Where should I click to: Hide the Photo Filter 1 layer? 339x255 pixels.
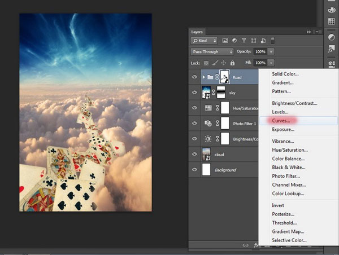[194, 123]
